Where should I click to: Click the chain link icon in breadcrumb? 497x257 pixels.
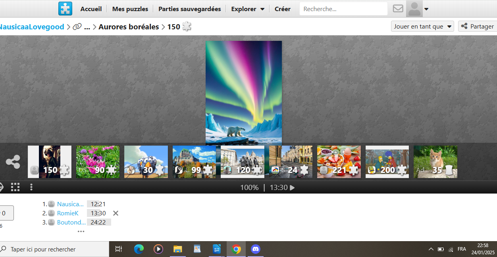77,27
